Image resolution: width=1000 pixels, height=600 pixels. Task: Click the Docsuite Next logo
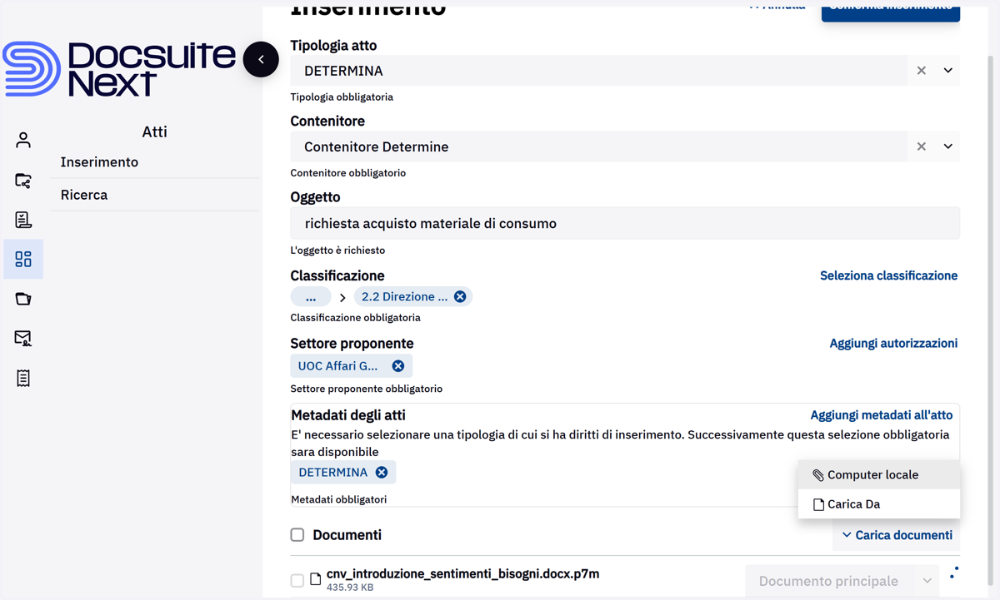coord(119,69)
